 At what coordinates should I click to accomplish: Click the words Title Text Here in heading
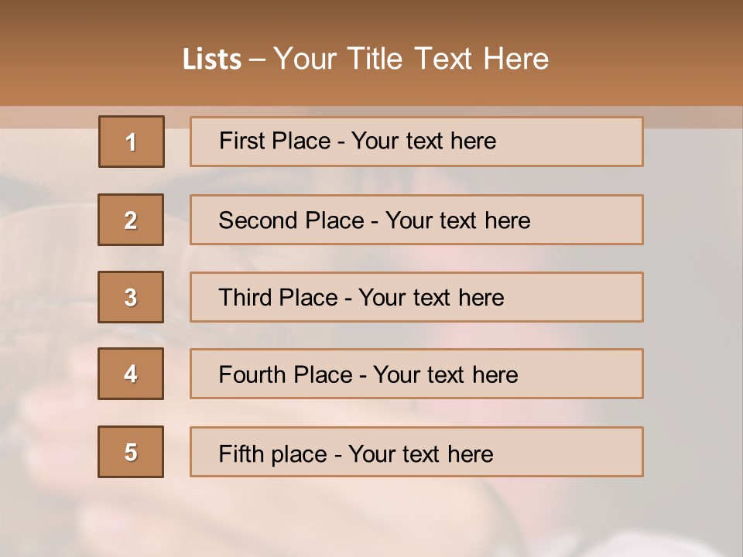pos(448,59)
